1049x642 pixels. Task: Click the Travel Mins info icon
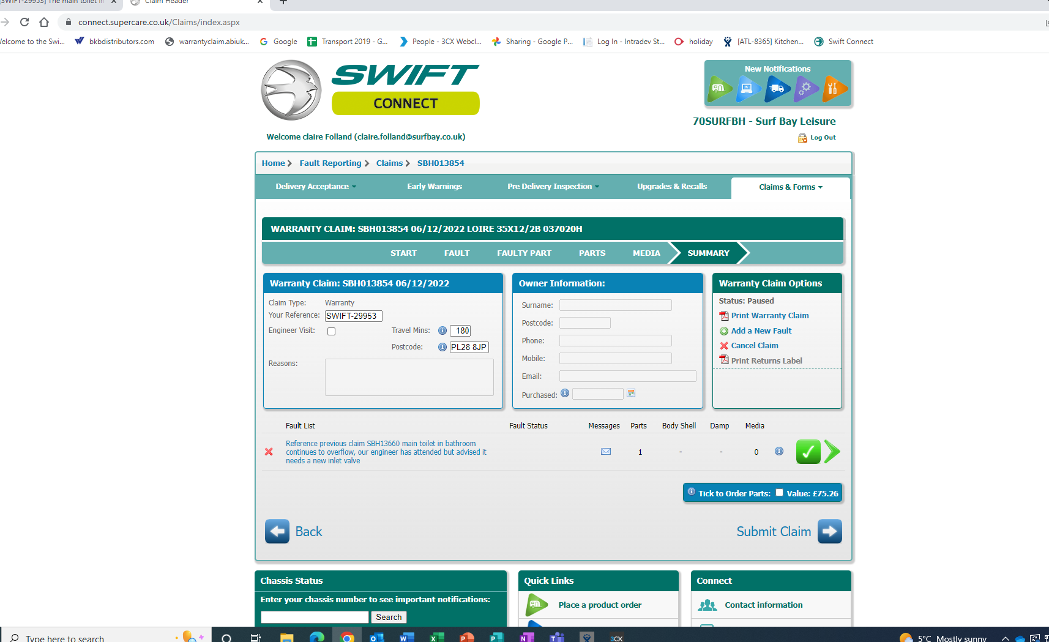[442, 330]
